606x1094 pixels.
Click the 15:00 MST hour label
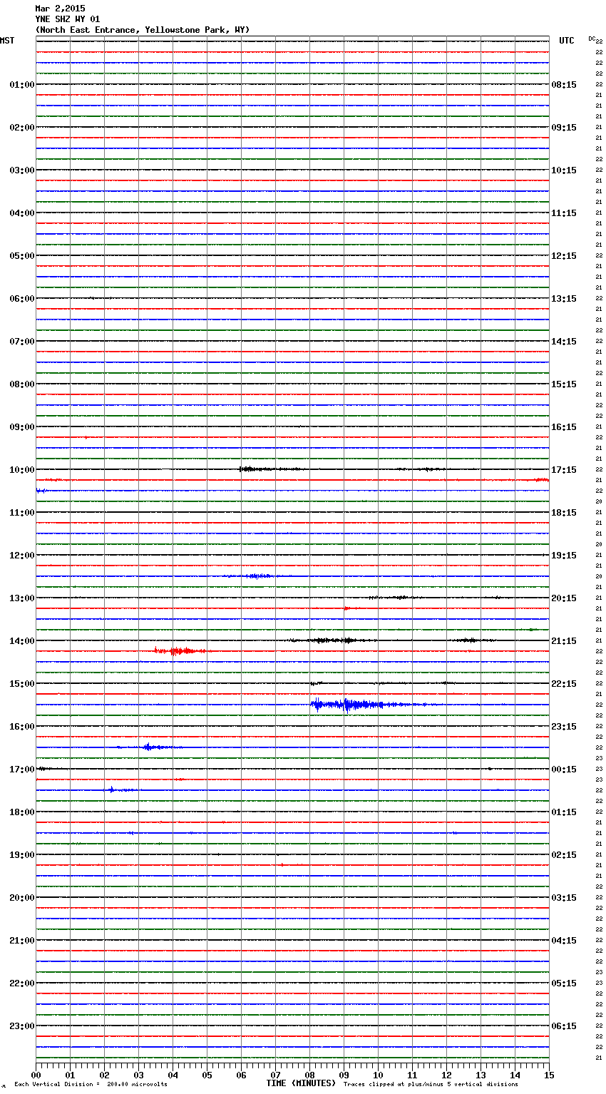click(x=22, y=684)
